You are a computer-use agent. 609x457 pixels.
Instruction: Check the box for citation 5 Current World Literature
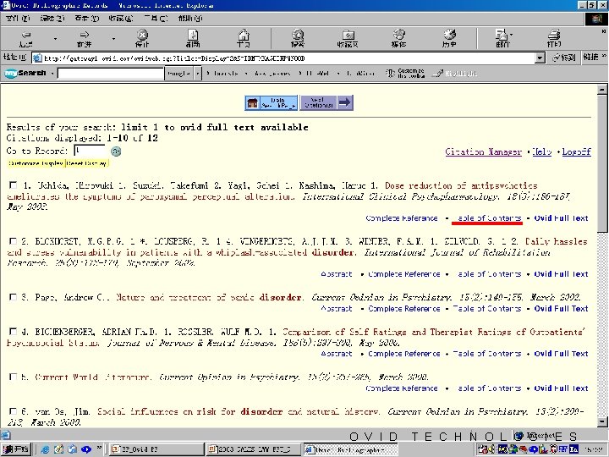pyautogui.click(x=14, y=377)
